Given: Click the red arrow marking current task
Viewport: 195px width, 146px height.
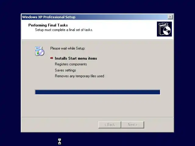Looking at the screenshot, I should (x=51, y=58).
